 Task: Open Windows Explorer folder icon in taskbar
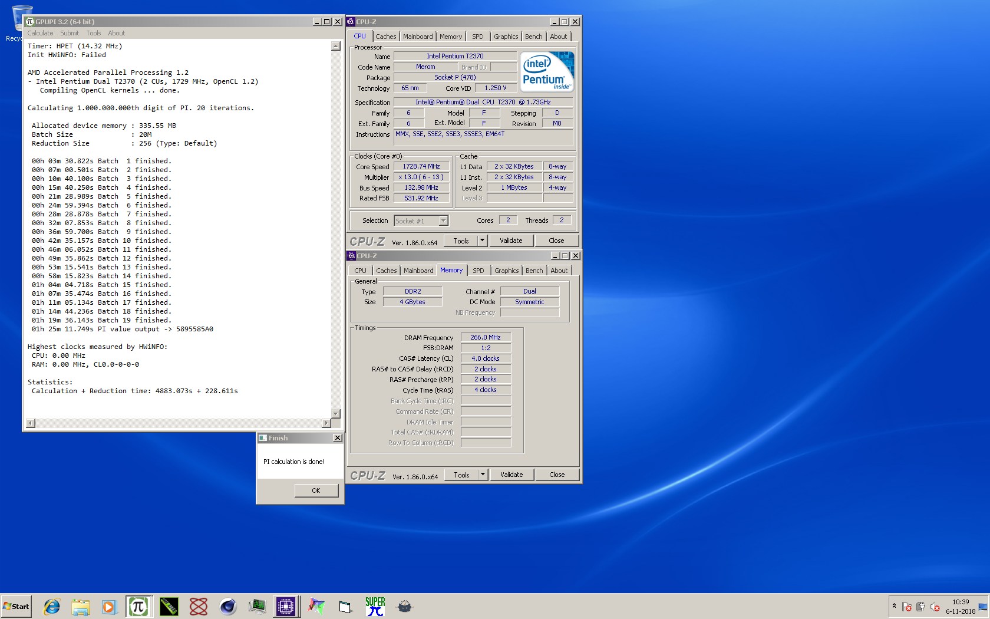pyautogui.click(x=81, y=607)
